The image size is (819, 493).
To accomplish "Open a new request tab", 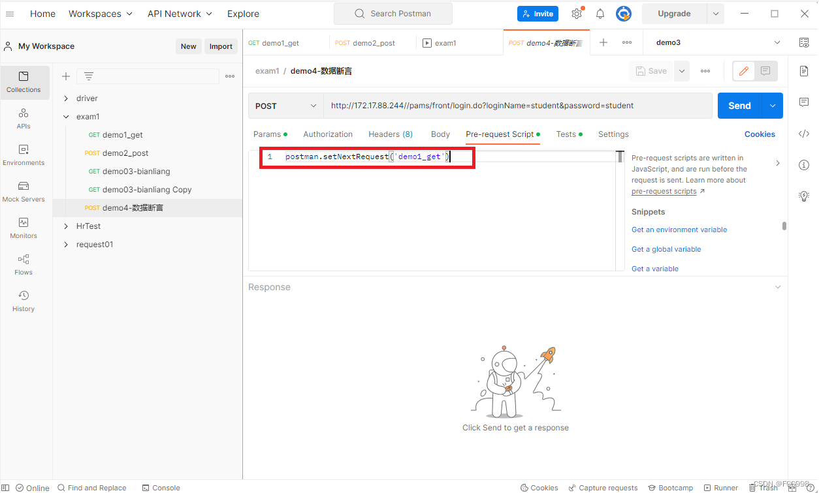I will 603,42.
